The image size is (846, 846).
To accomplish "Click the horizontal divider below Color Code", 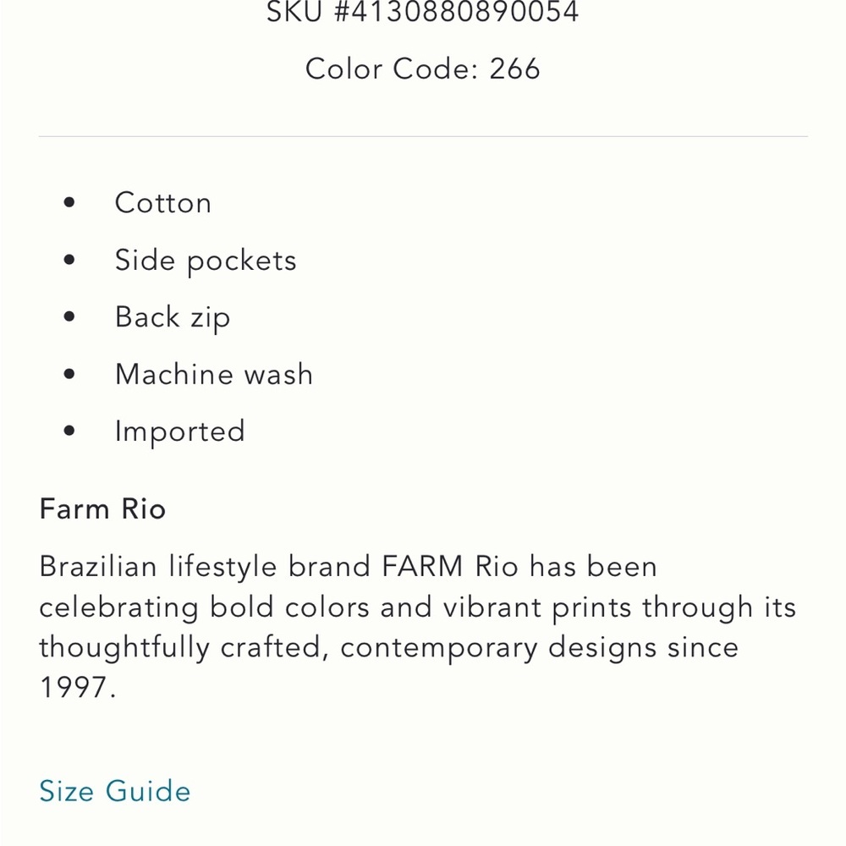I will click(423, 136).
